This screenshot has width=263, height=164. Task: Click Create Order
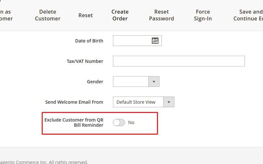tap(120, 15)
